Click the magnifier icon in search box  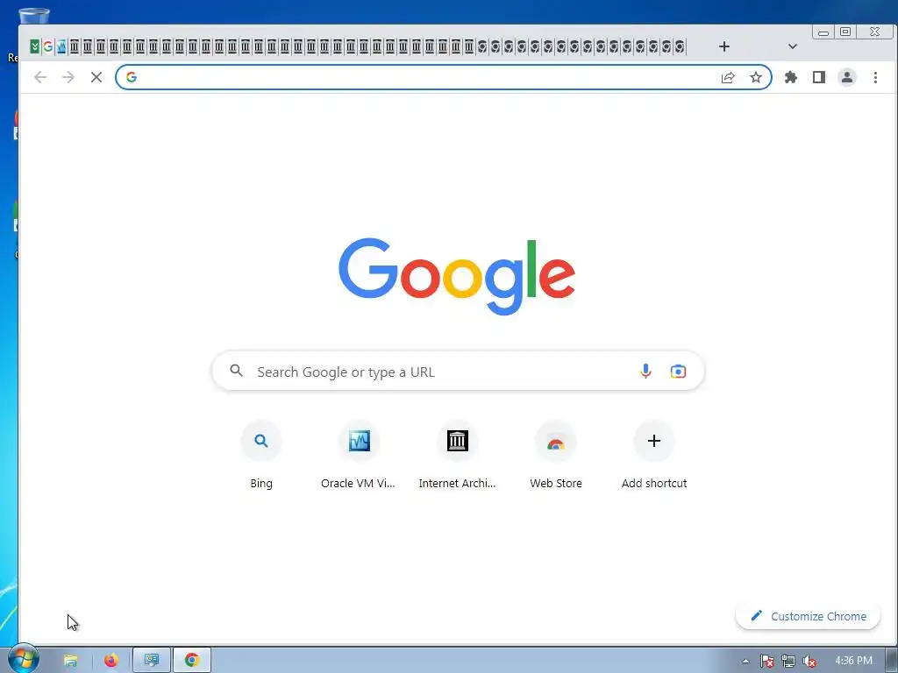pyautogui.click(x=236, y=371)
